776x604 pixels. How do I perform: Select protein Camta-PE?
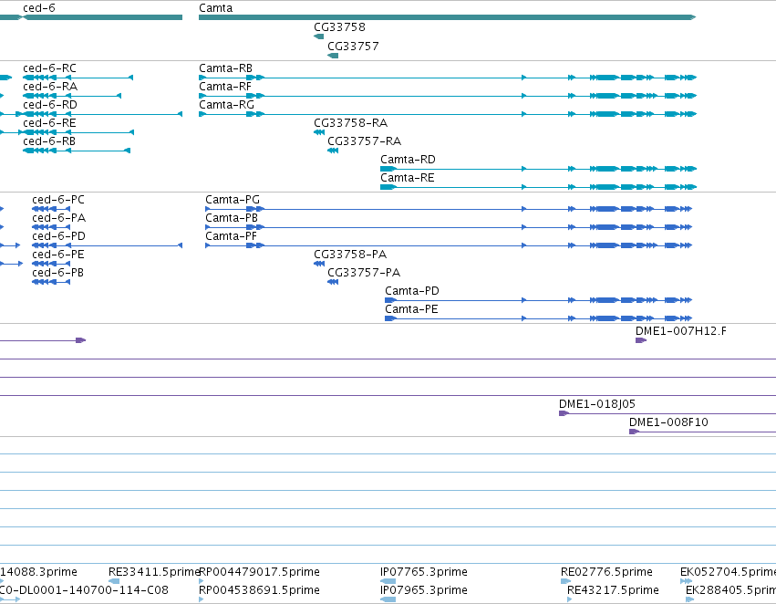pyautogui.click(x=411, y=309)
